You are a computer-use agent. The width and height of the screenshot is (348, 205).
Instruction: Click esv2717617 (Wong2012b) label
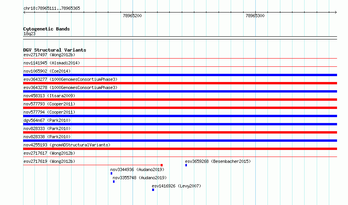point(49,153)
